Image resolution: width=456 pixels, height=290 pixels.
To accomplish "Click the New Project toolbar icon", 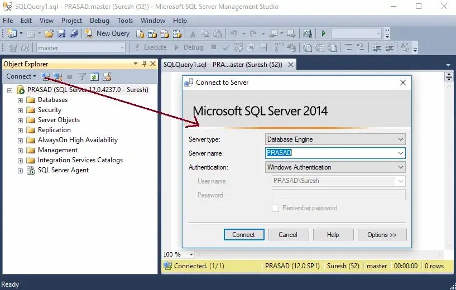I will click(12, 33).
